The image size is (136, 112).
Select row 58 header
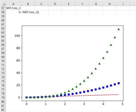coord(3,12)
